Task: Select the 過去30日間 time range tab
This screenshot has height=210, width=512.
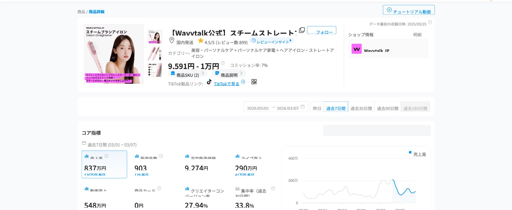Action: pos(361,107)
